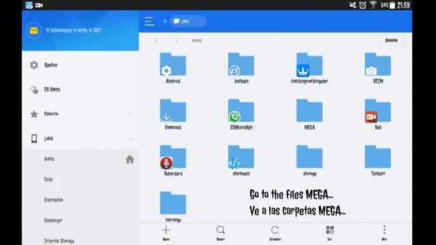Open the storage folder

click(x=309, y=161)
